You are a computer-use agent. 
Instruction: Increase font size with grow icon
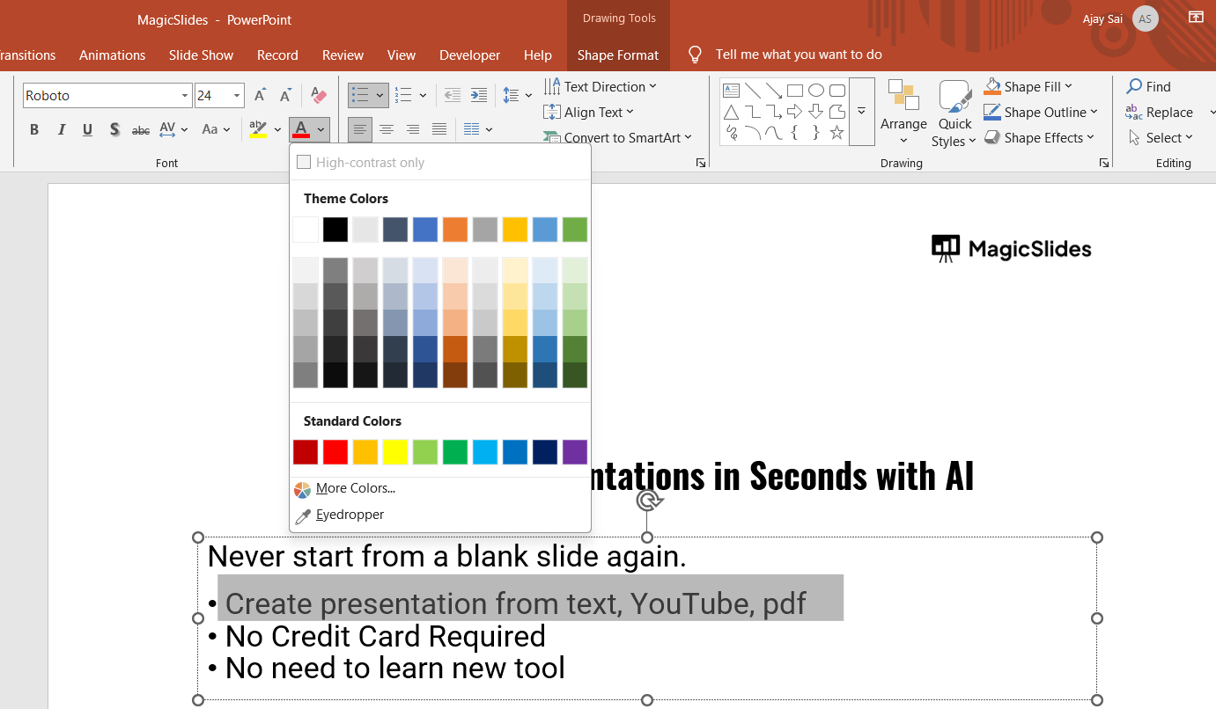pyautogui.click(x=260, y=96)
